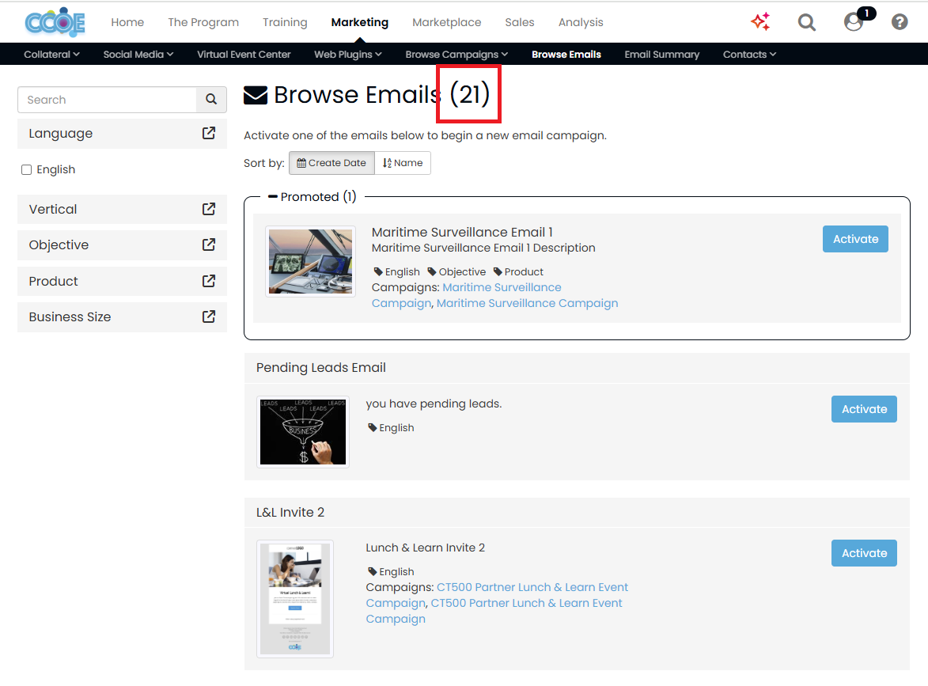Expand the Contacts dropdown menu
The height and width of the screenshot is (686, 928).
(x=749, y=55)
